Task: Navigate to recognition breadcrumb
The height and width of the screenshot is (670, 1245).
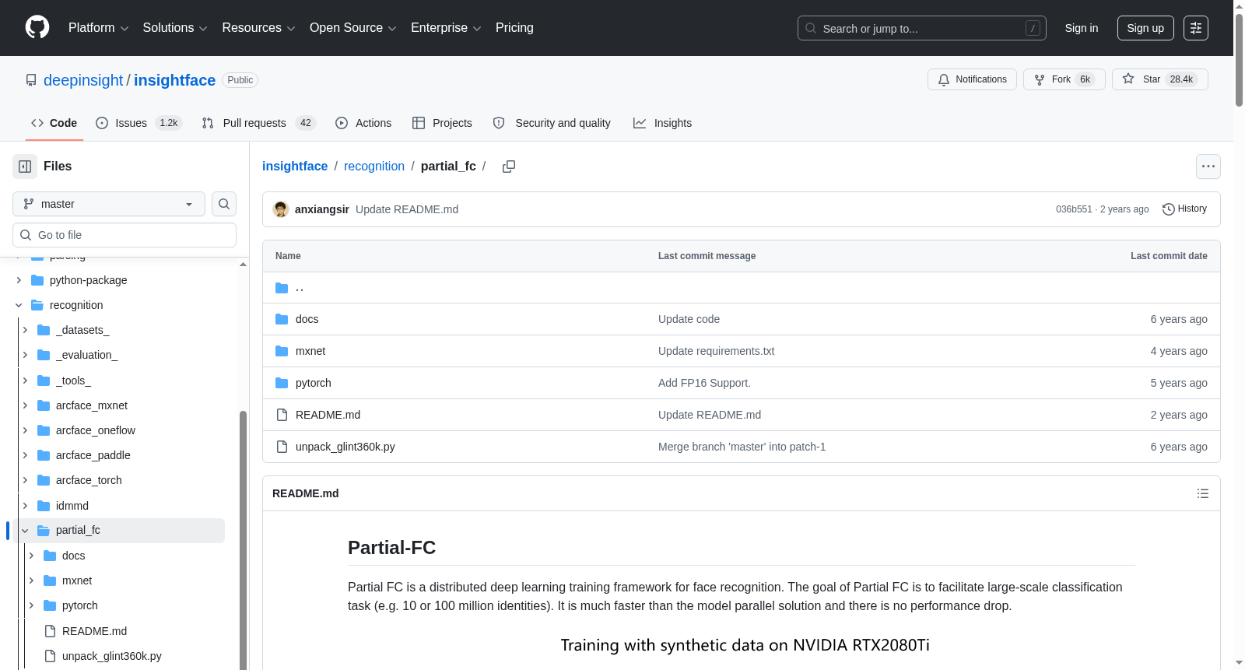Action: 374,167
